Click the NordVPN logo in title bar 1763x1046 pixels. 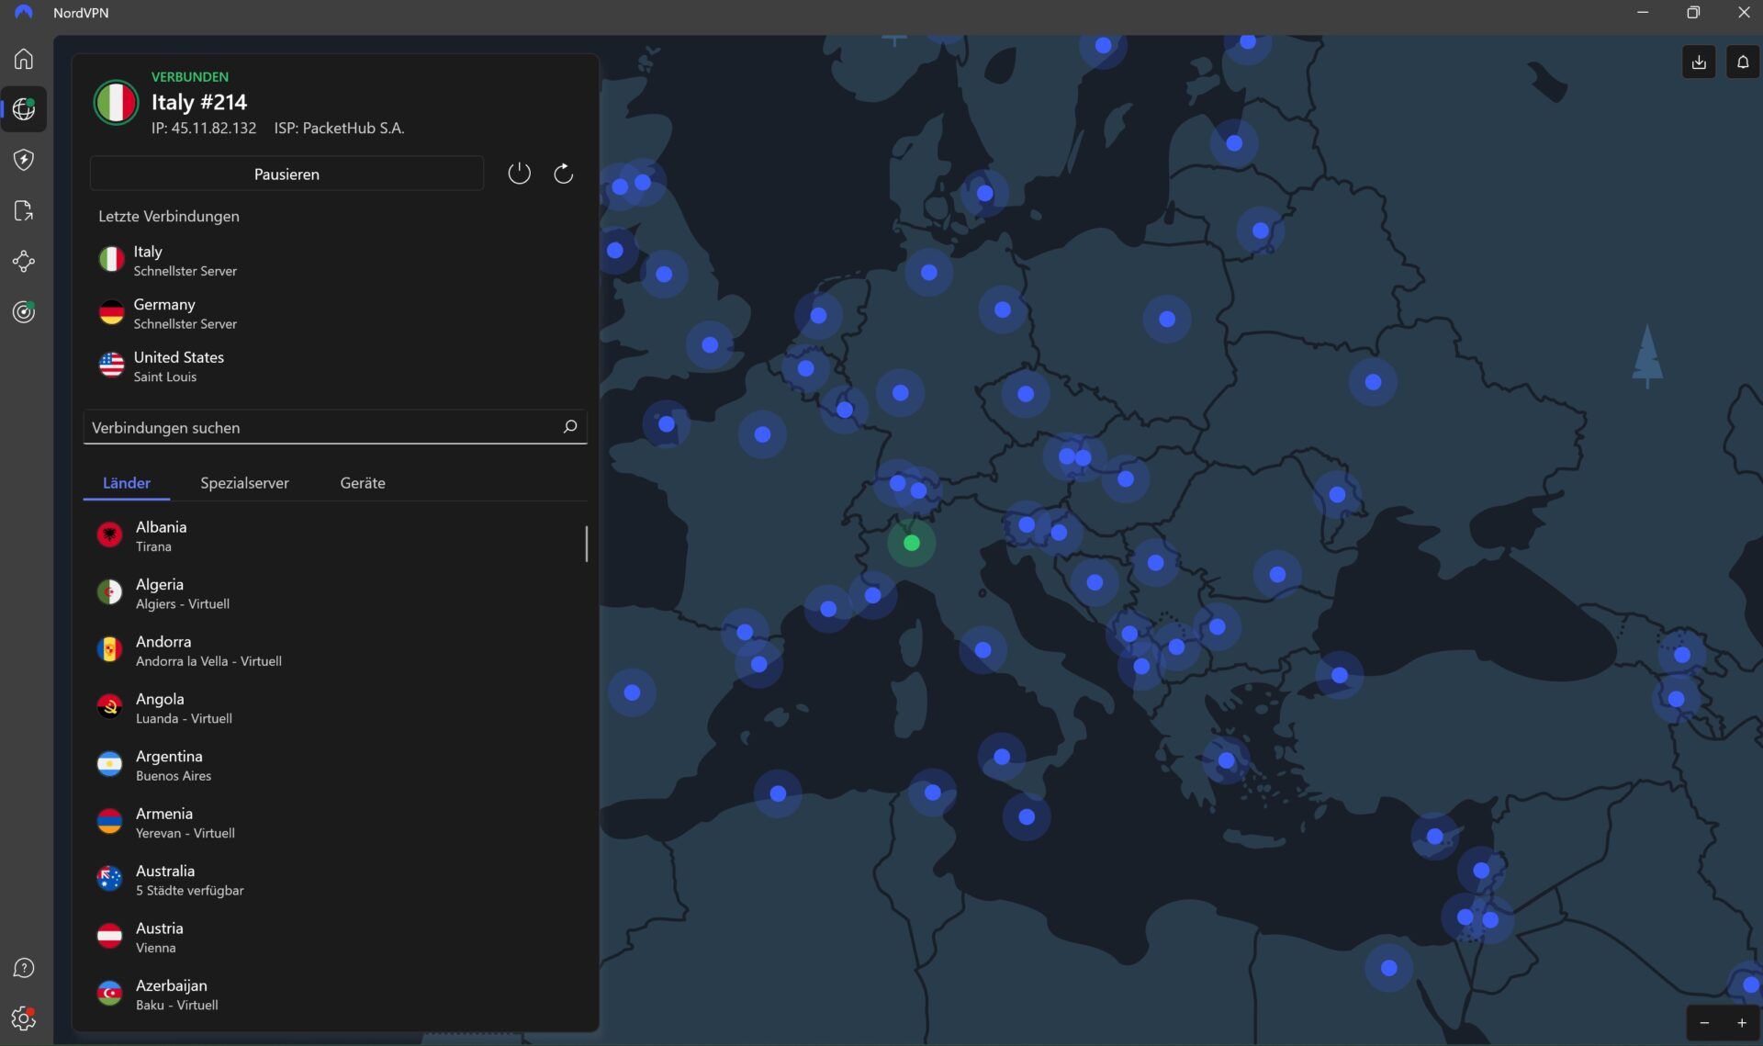24,13
